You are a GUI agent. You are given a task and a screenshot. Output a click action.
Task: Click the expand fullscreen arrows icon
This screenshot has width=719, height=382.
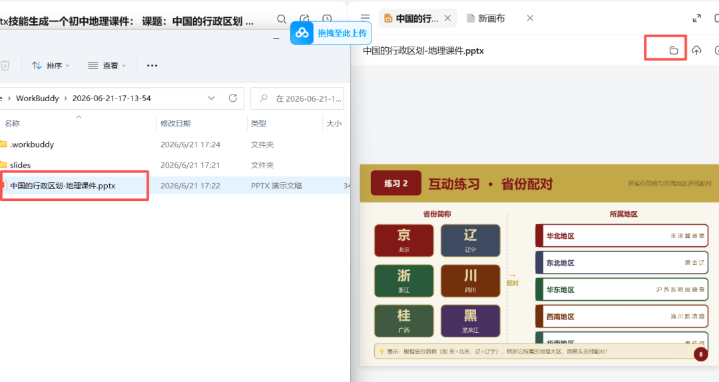(697, 19)
